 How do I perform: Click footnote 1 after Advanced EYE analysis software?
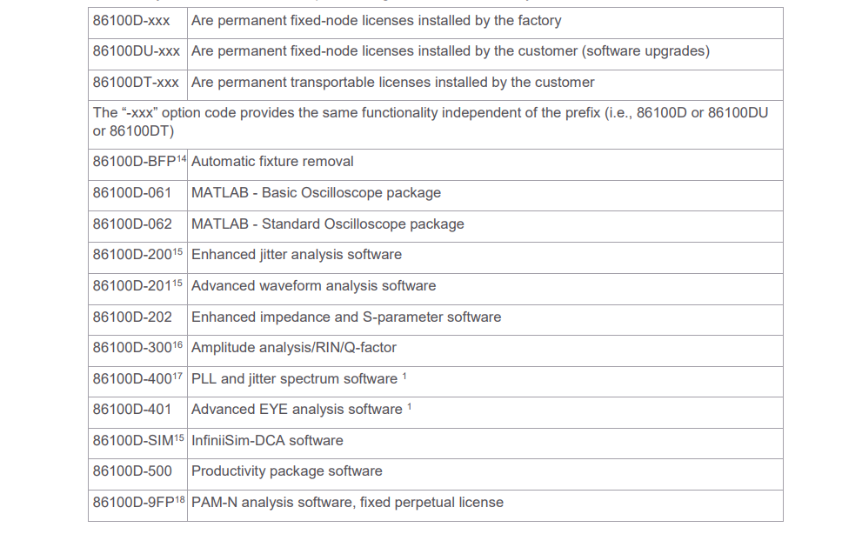410,406
